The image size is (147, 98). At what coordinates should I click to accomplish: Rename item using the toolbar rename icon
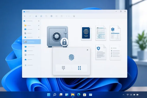[51, 16]
